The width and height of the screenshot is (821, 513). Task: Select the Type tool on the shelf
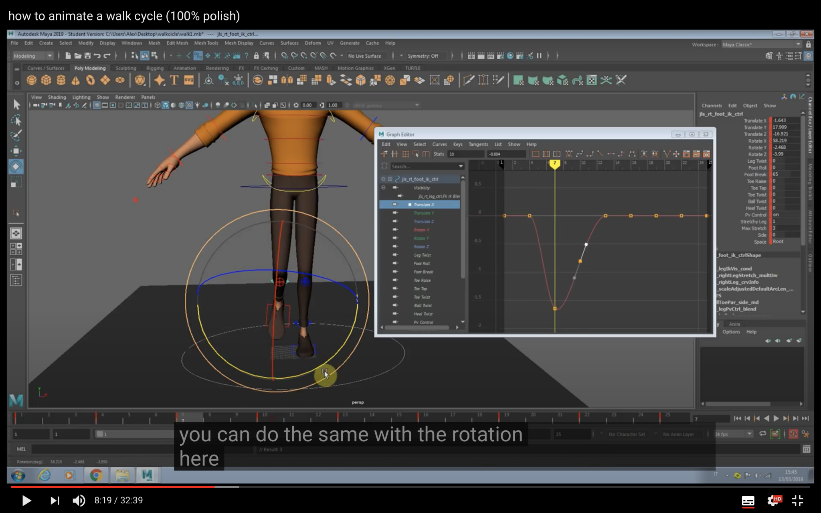(174, 80)
